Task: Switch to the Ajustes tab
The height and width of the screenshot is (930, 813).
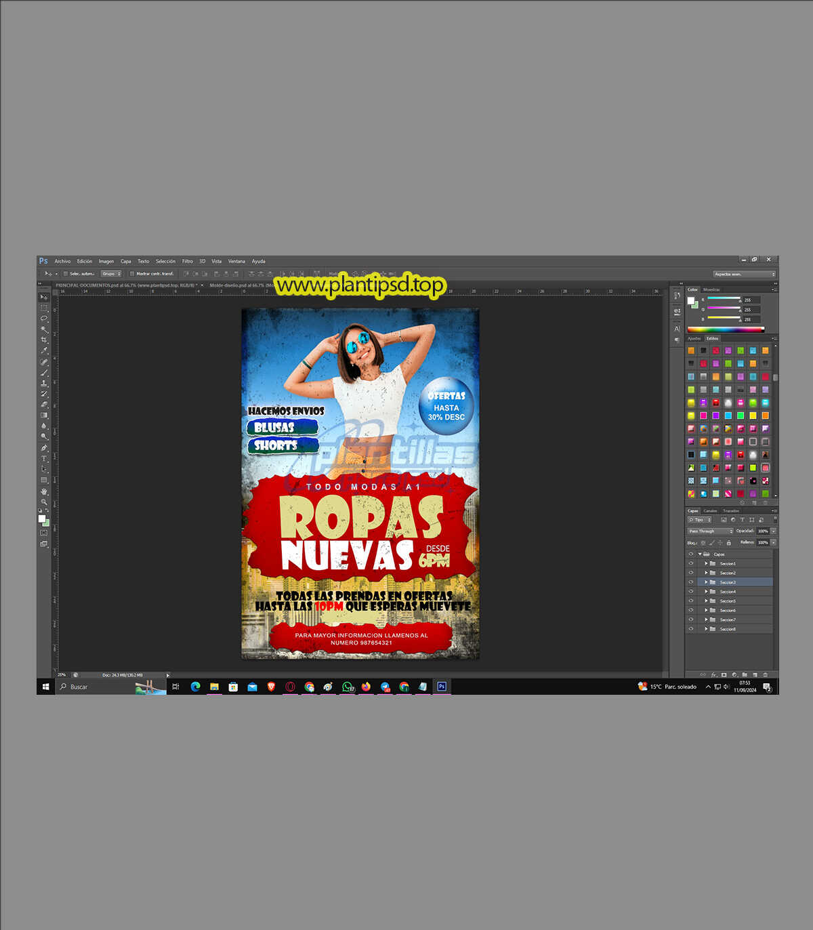Action: tap(694, 338)
